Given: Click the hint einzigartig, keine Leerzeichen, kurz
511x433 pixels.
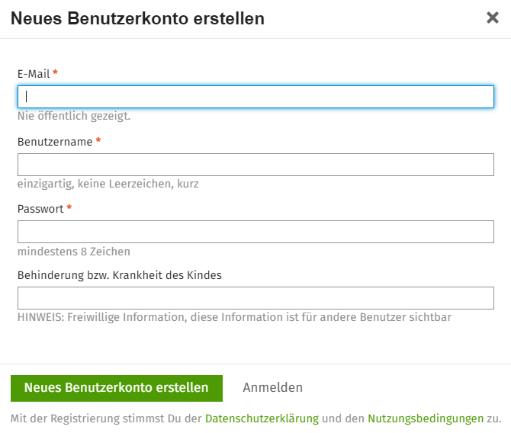Looking at the screenshot, I should pos(108,184).
